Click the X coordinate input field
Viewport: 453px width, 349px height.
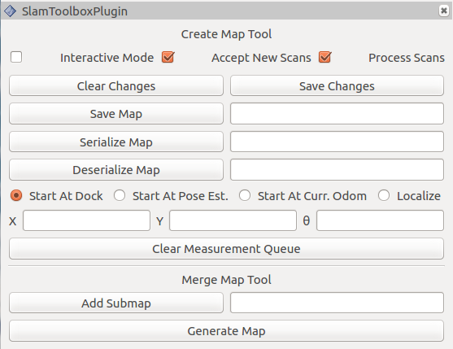pyautogui.click(x=87, y=220)
